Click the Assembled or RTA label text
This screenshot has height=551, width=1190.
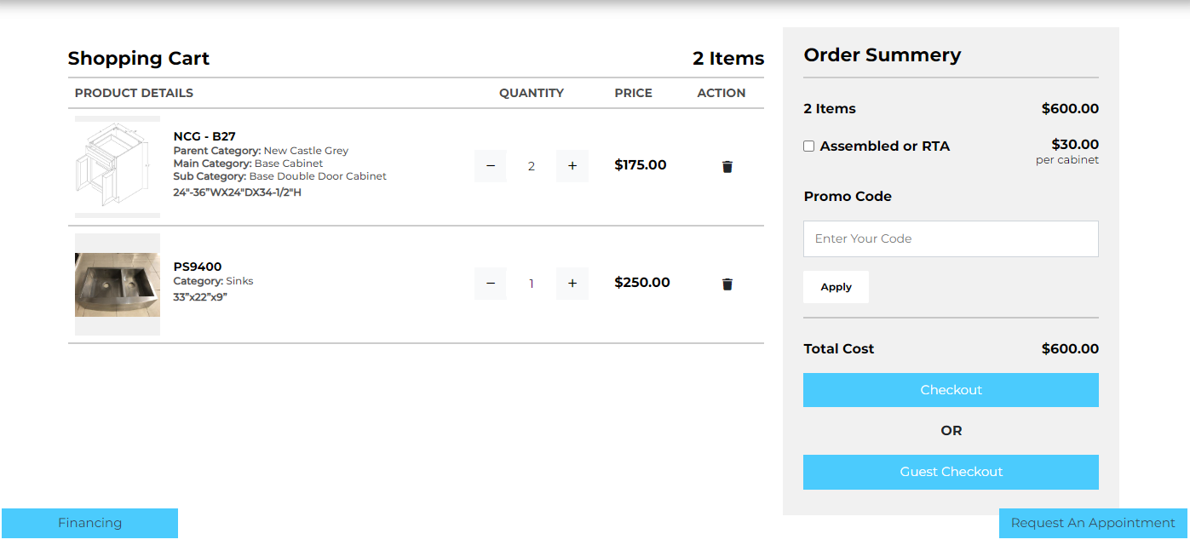(x=884, y=146)
